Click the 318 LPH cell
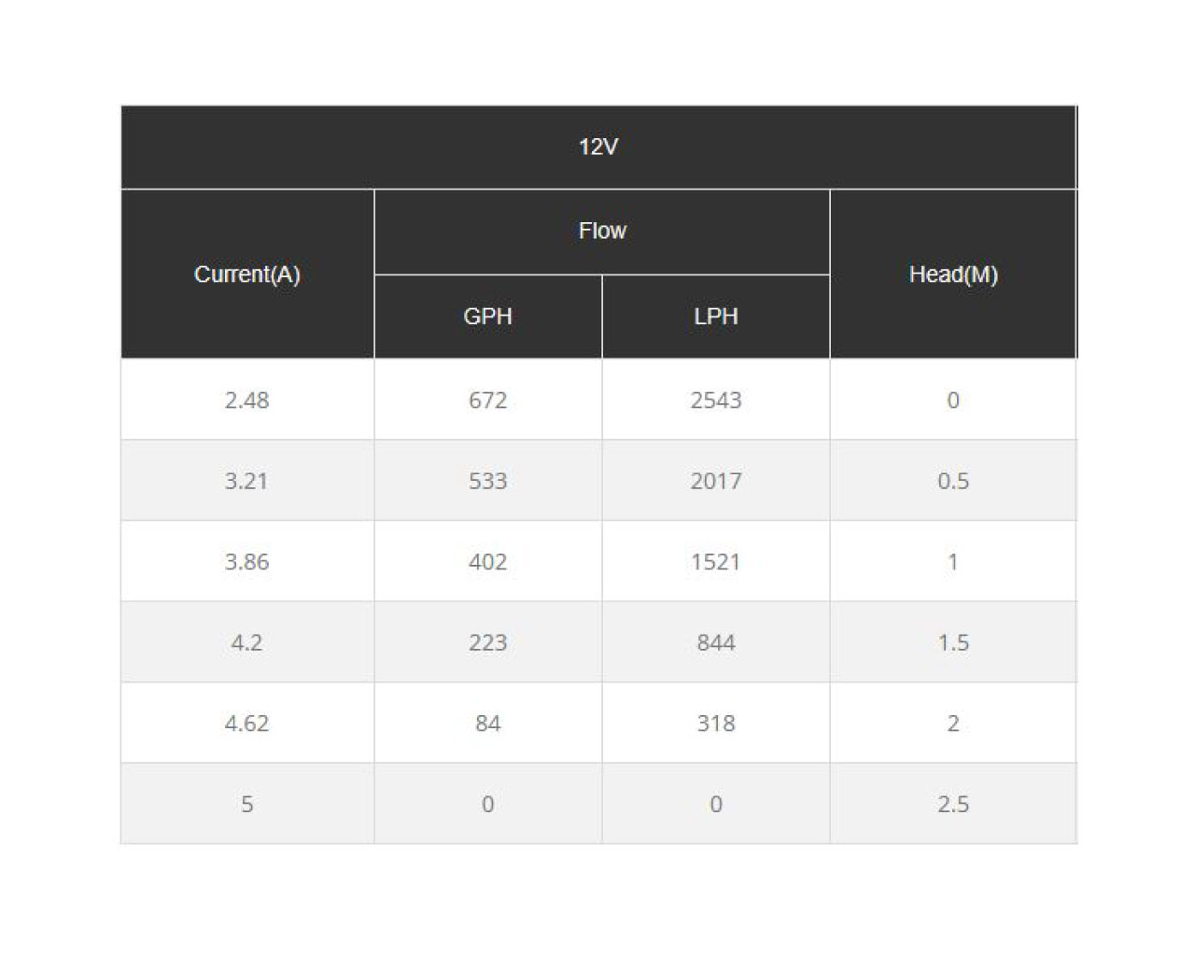 click(x=716, y=723)
